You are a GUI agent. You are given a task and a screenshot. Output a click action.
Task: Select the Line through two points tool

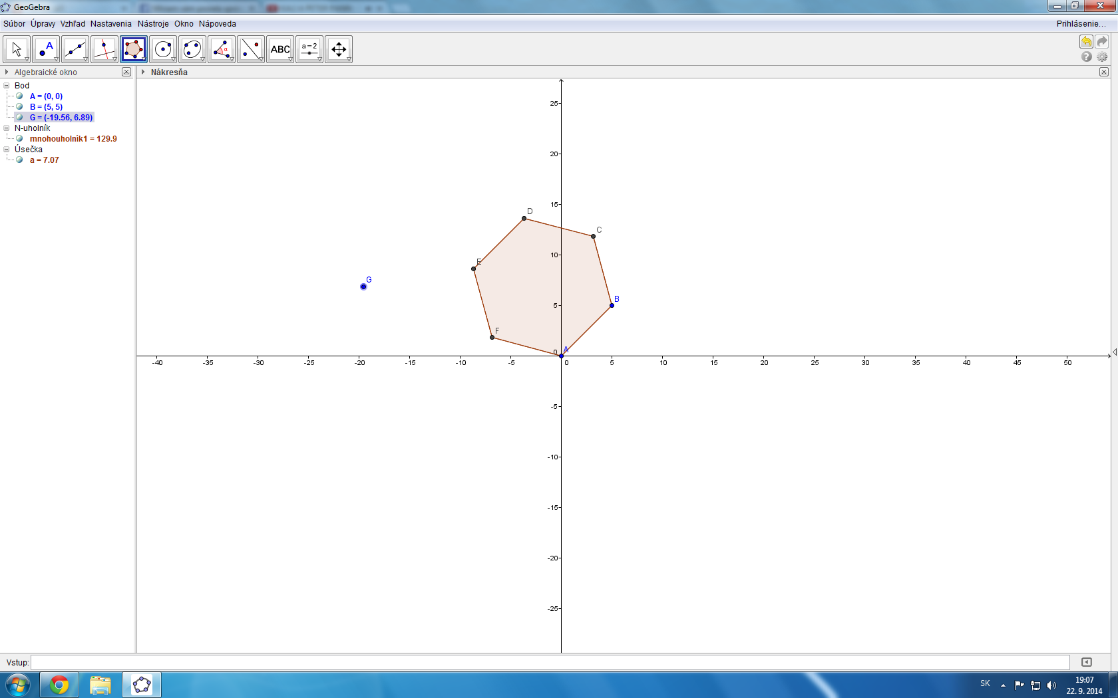click(x=75, y=49)
